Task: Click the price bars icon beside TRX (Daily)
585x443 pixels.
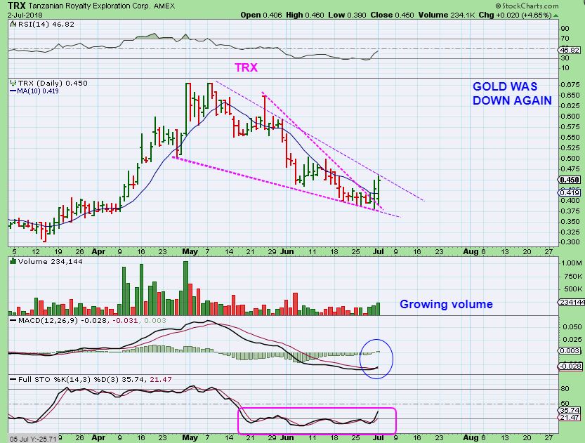Action: (x=13, y=83)
